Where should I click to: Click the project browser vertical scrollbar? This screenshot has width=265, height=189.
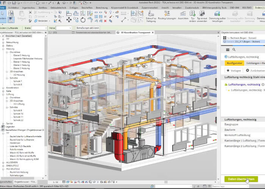click(46, 91)
